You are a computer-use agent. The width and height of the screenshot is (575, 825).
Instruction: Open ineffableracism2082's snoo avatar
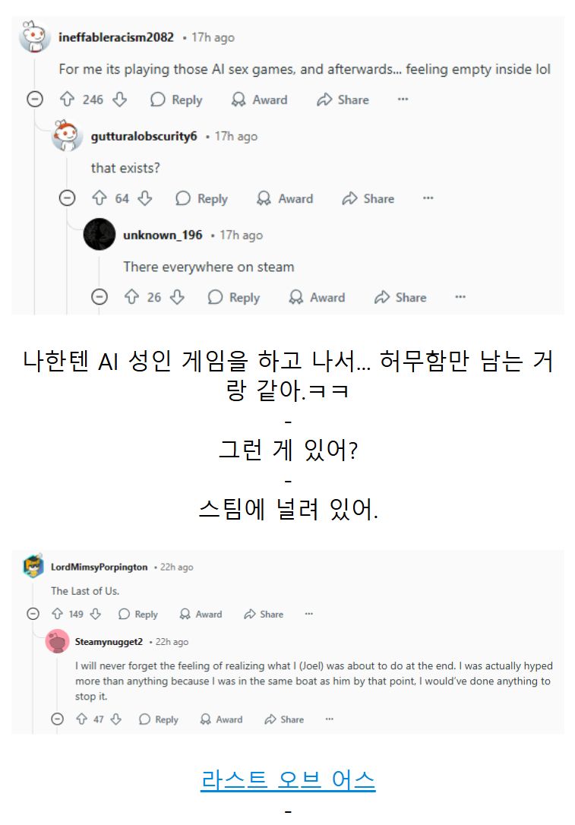click(x=35, y=36)
